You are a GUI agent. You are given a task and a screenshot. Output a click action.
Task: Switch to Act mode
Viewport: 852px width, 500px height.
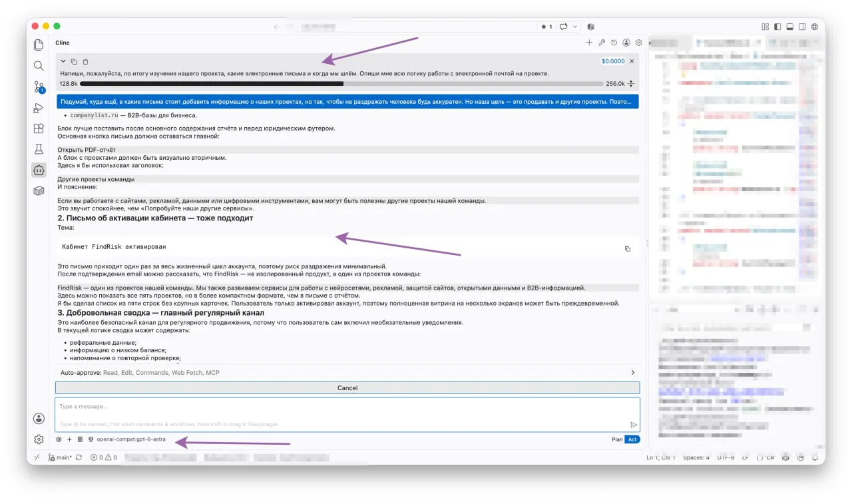pos(632,439)
